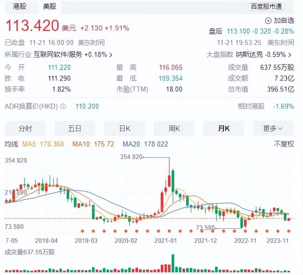Show the 分时 intraday chart
303x275 pixels.
[x=25, y=128]
